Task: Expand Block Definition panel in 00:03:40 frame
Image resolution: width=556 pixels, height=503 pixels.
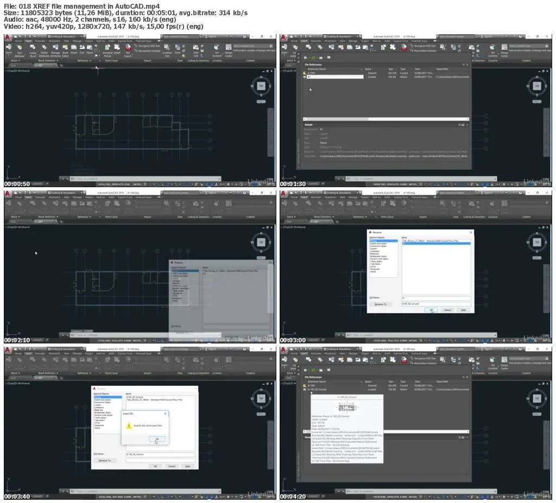Action: point(48,373)
